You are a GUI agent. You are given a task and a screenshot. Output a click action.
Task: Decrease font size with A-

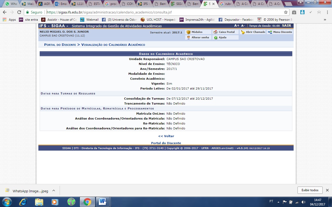tap(243, 26)
